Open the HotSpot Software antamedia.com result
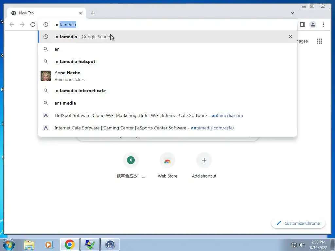 (167, 115)
